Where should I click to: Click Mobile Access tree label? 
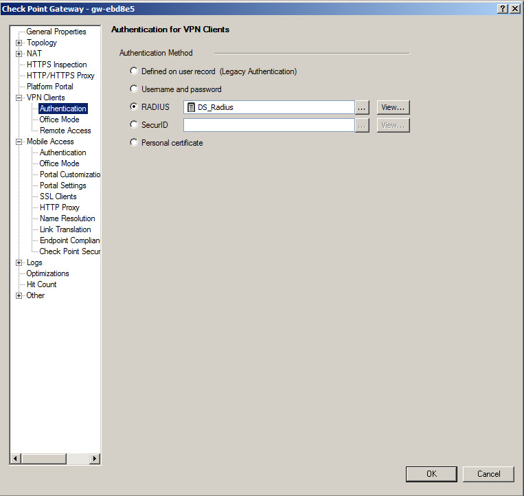coord(50,142)
